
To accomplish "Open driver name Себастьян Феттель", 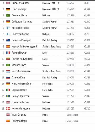I will [22, 22].
